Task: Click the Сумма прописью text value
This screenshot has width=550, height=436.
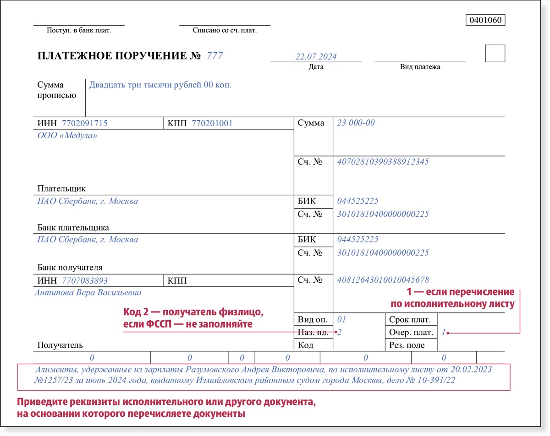Action: point(160,85)
